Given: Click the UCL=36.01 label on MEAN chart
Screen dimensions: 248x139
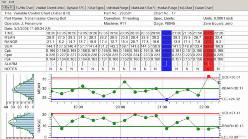Looking at the screenshot, I should [231, 77].
